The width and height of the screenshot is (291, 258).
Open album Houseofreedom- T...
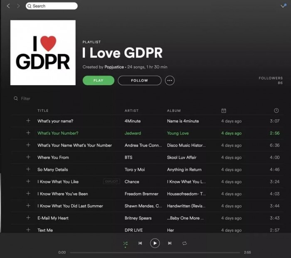186,194
